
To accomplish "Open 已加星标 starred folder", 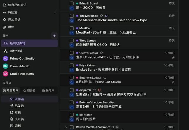I will click(x=29, y=20).
